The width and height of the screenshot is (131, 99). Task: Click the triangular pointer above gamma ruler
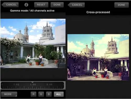[32, 82]
